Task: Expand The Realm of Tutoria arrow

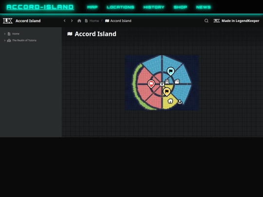Action: coord(5,40)
